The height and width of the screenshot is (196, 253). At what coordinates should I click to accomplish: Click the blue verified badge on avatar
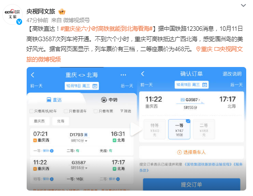(x=19, y=22)
